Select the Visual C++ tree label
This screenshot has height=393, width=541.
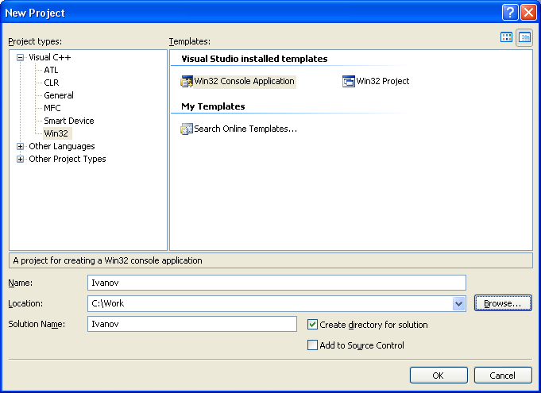(50, 58)
